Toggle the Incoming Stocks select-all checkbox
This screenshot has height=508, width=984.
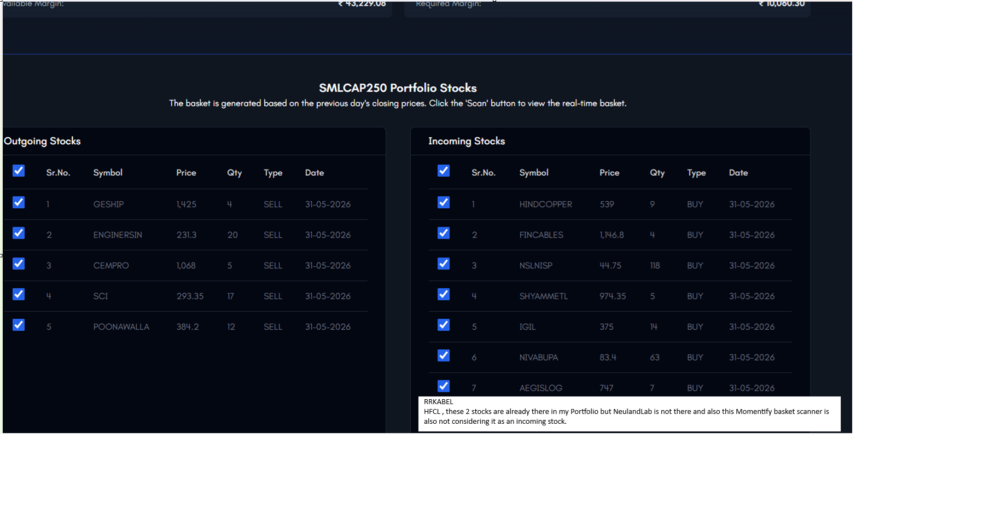pyautogui.click(x=444, y=171)
